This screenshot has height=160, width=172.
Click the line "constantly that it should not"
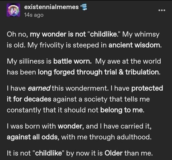[53, 110]
